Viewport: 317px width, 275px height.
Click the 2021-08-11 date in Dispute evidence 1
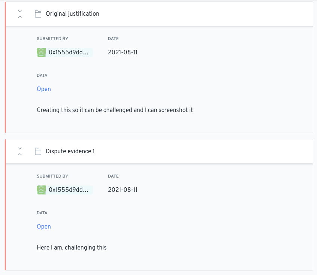123,190
